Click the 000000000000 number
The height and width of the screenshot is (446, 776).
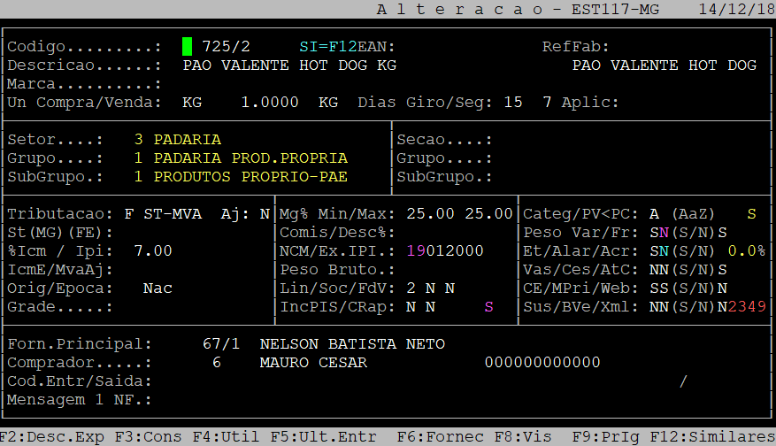coord(542,362)
